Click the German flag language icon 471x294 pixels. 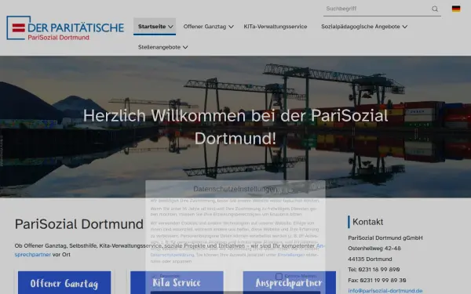tap(456, 9)
